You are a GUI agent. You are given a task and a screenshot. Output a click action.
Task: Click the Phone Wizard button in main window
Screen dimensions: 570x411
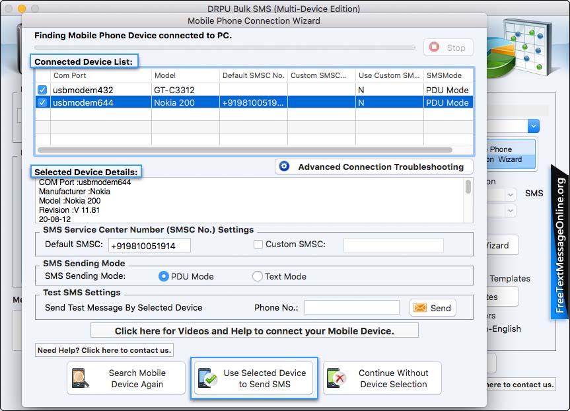(511, 154)
